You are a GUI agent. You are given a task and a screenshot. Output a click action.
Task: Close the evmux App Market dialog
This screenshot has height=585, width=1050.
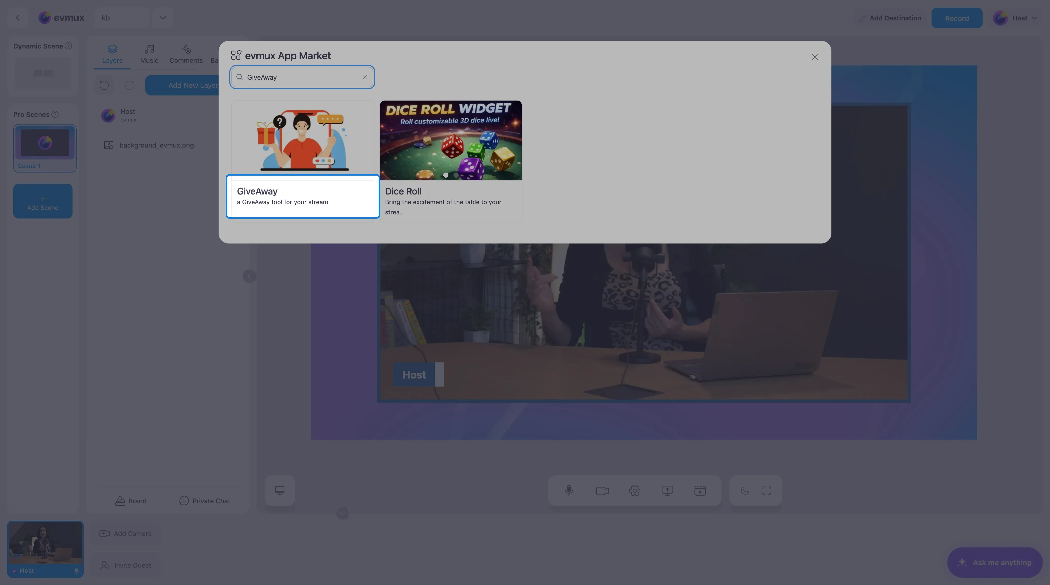pyautogui.click(x=814, y=57)
